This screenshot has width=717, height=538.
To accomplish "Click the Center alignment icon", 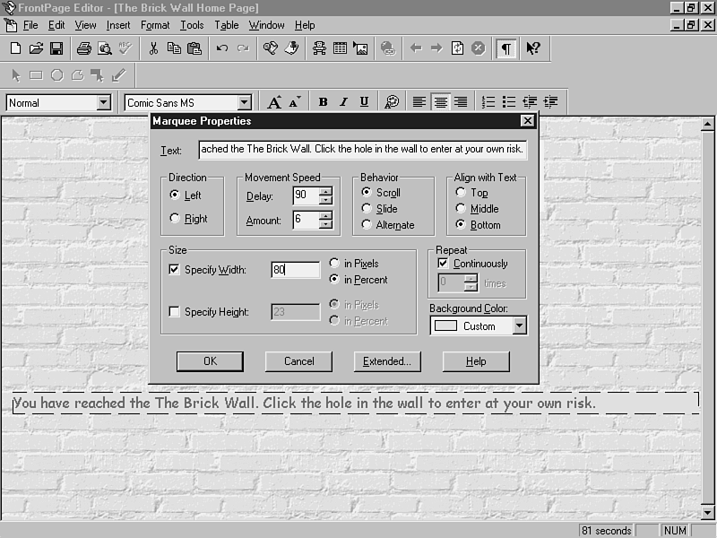I will [x=440, y=102].
